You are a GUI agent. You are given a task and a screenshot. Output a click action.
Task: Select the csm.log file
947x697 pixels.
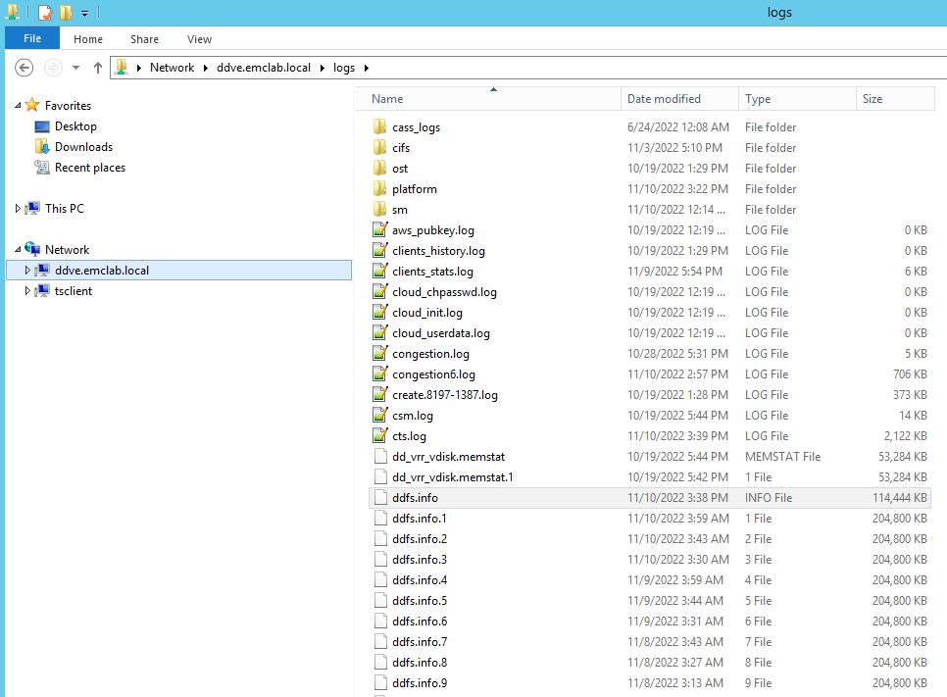[410, 415]
